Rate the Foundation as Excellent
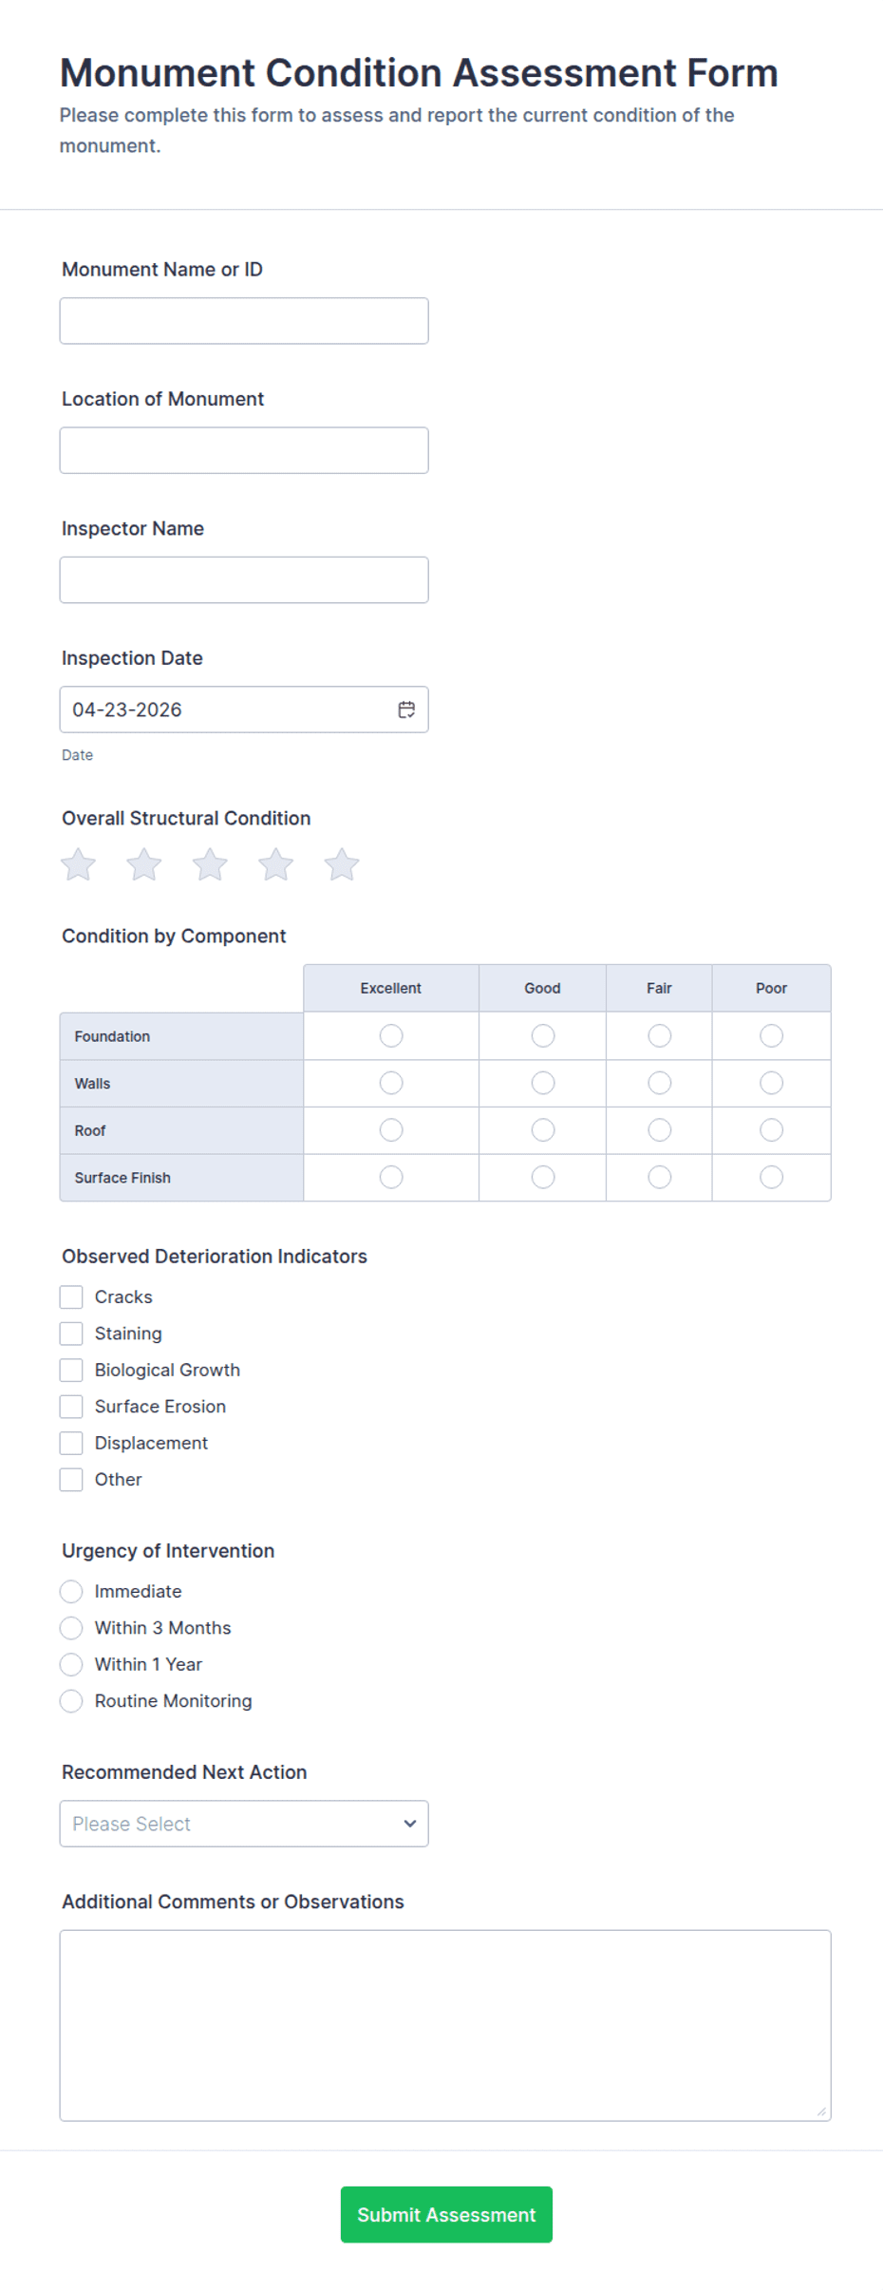This screenshot has width=883, height=2290. pos(390,1035)
